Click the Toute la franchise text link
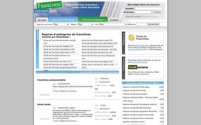This screenshot has height=125, width=201. (141, 45)
